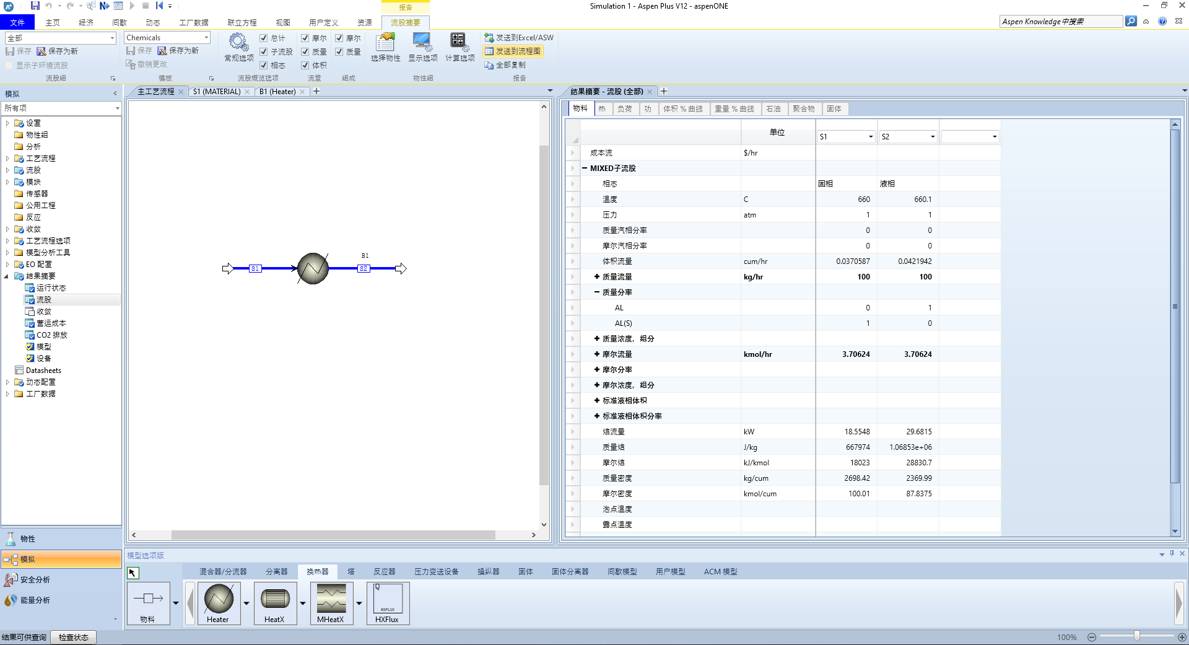Click the 选择物性 icon
1189x645 pixels.
point(385,42)
